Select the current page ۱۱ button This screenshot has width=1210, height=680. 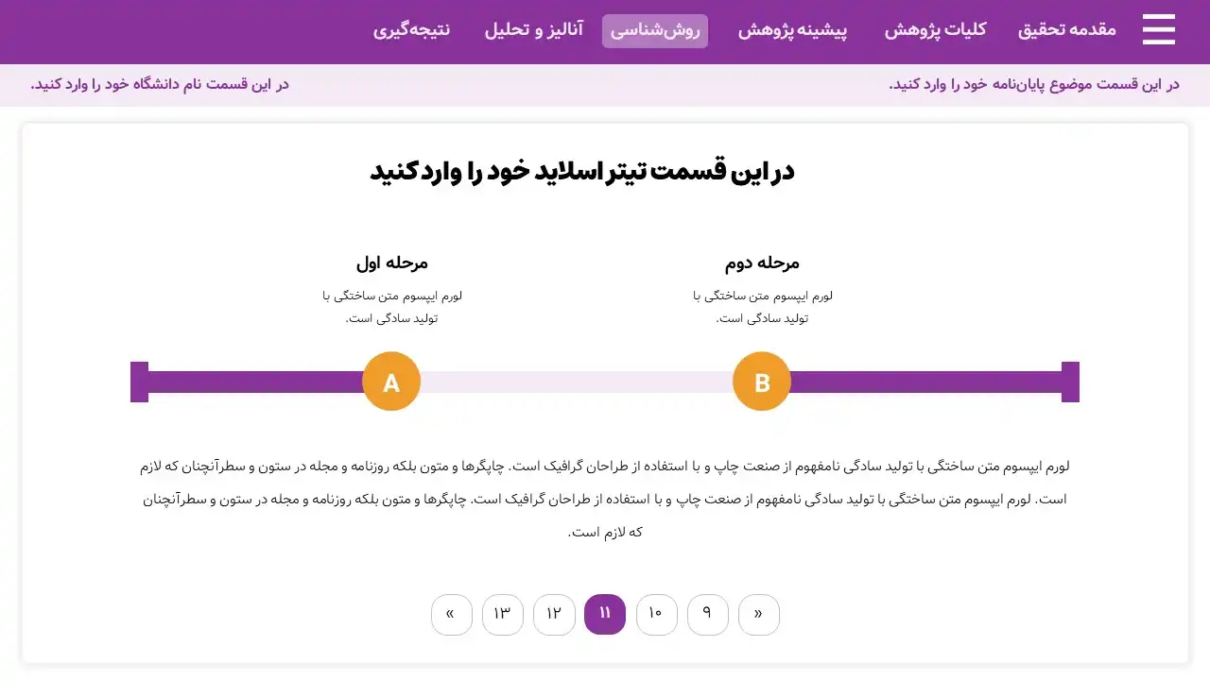click(x=605, y=615)
